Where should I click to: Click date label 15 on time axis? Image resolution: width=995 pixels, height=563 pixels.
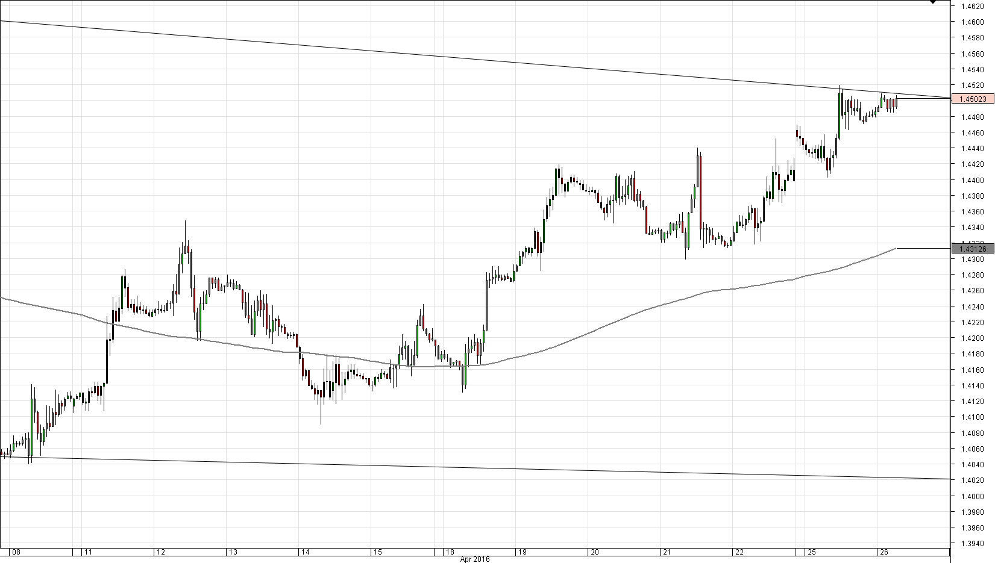[x=377, y=552]
